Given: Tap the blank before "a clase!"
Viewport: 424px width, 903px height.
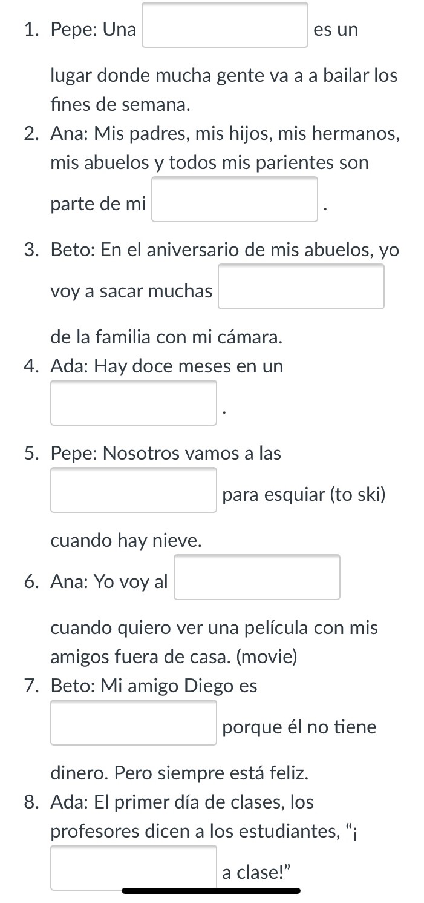Looking at the screenshot, I should click(134, 868).
